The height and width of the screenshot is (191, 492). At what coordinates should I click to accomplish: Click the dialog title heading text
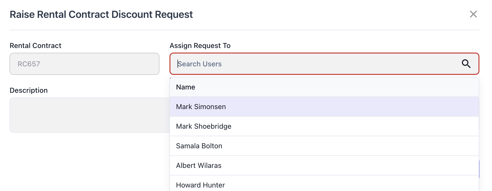(101, 15)
